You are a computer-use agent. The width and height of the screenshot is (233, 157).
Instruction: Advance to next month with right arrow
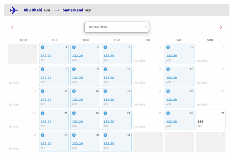[221, 27]
